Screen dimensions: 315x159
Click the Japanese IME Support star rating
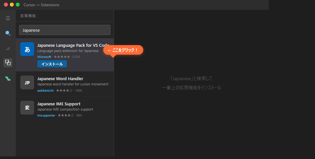pyautogui.click(x=66, y=115)
